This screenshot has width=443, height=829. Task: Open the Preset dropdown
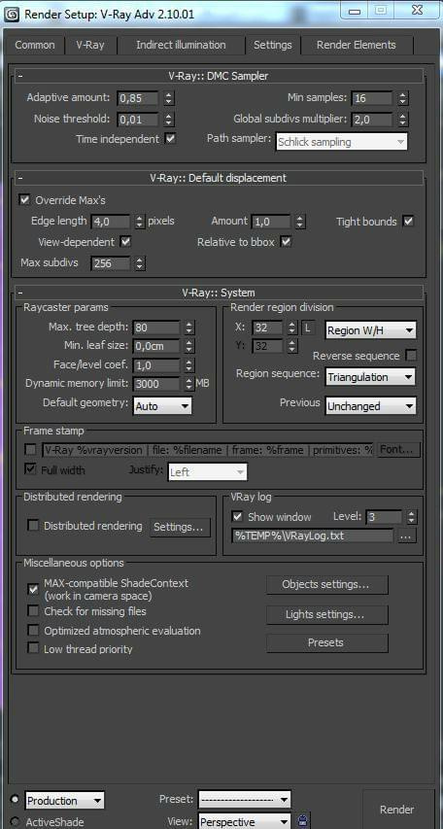point(244,799)
